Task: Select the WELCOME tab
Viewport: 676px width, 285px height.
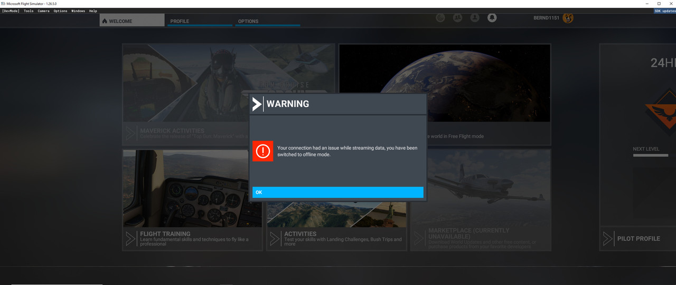Action: tap(132, 21)
